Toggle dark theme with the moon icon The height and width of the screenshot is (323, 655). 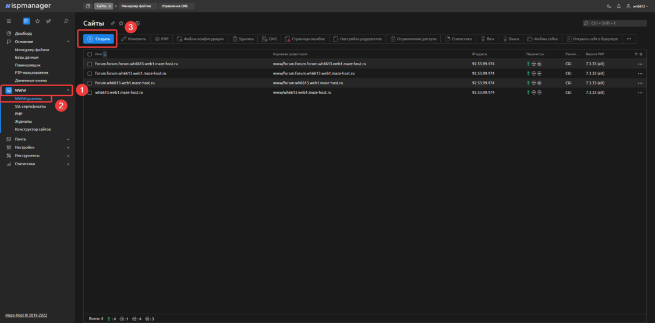coord(610,6)
